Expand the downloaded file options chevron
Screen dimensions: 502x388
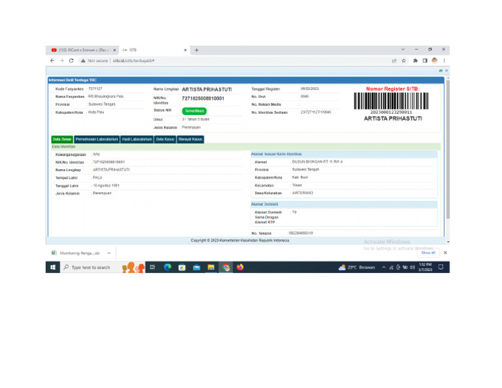[109, 253]
